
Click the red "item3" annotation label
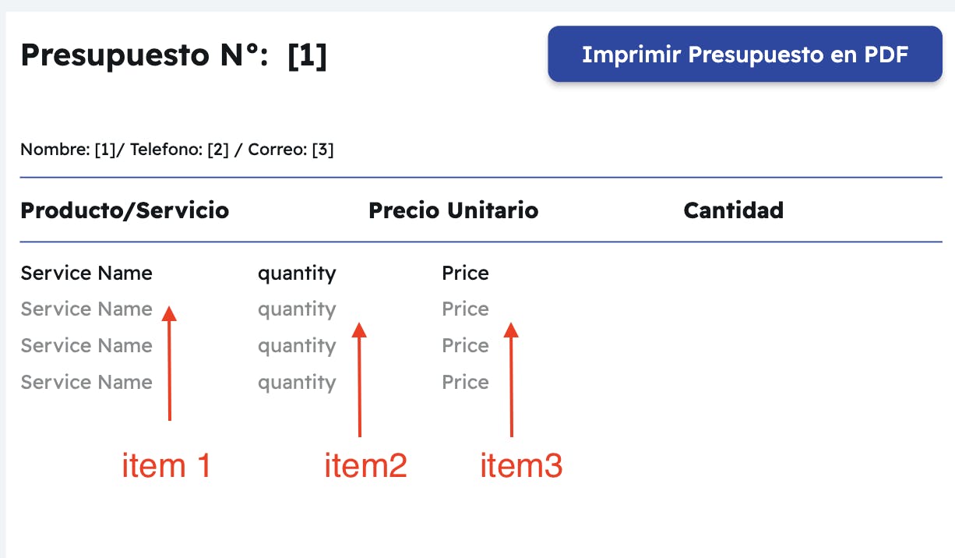point(520,466)
